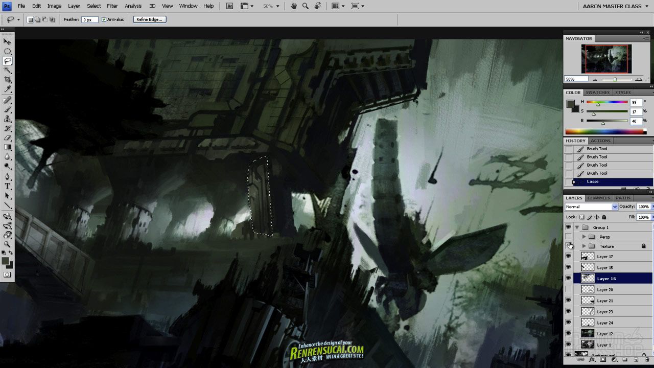This screenshot has width=654, height=368.
Task: Select the History Brush tool
Action: coord(7,128)
